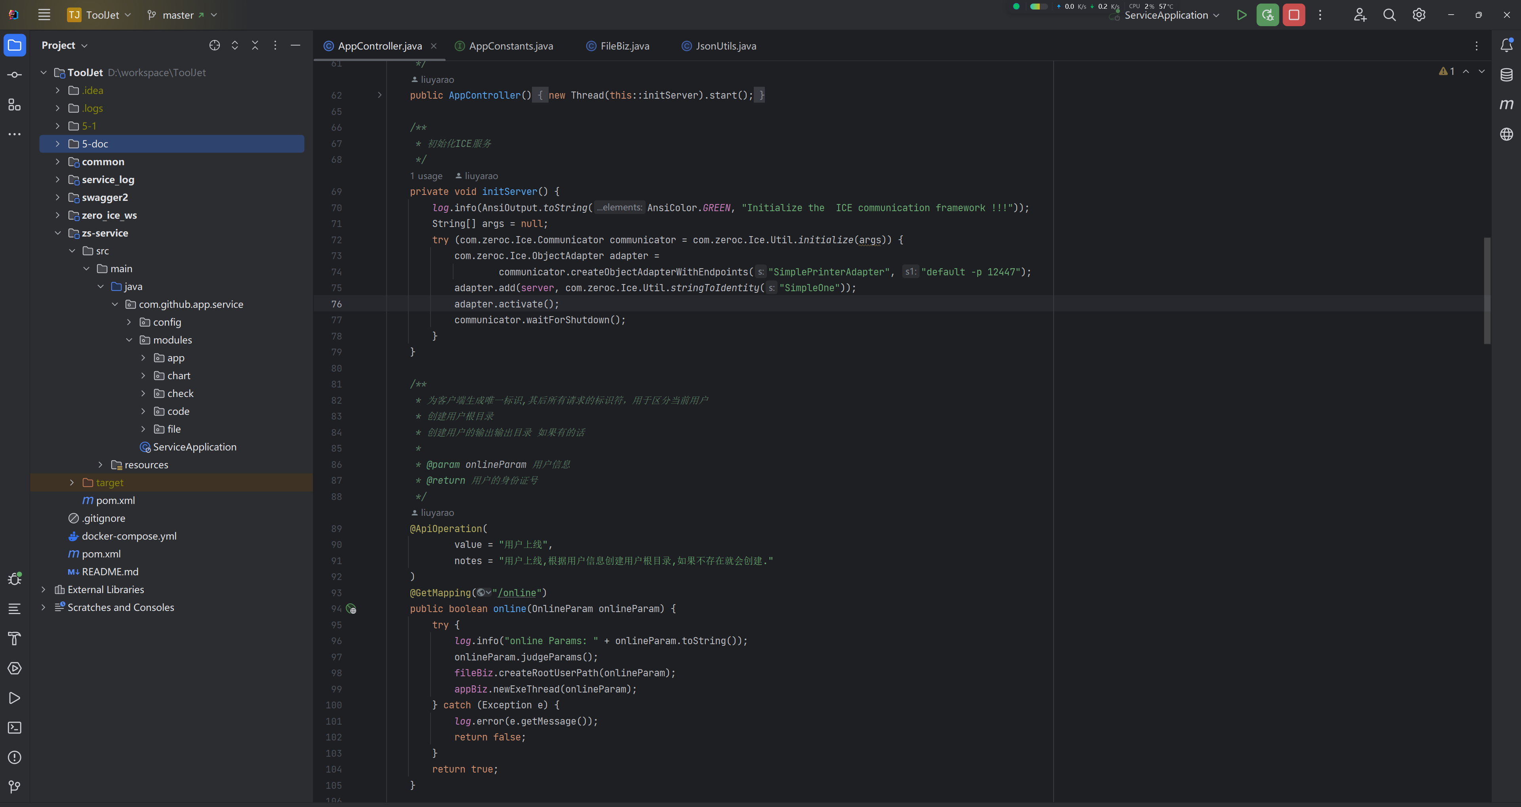Go to next highlighted warning arrow

[1481, 71]
